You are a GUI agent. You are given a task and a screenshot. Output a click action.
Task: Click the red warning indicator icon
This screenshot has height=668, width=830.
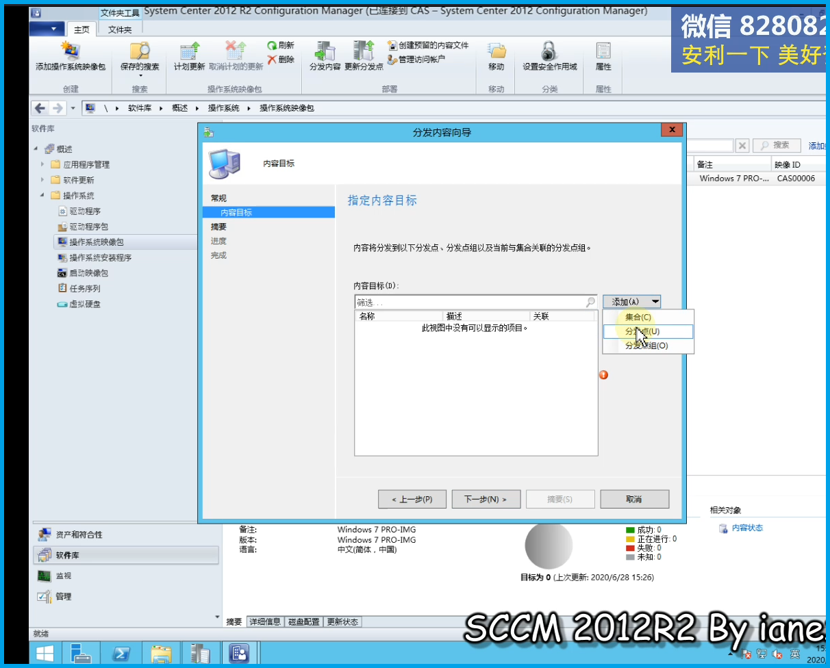click(x=604, y=374)
